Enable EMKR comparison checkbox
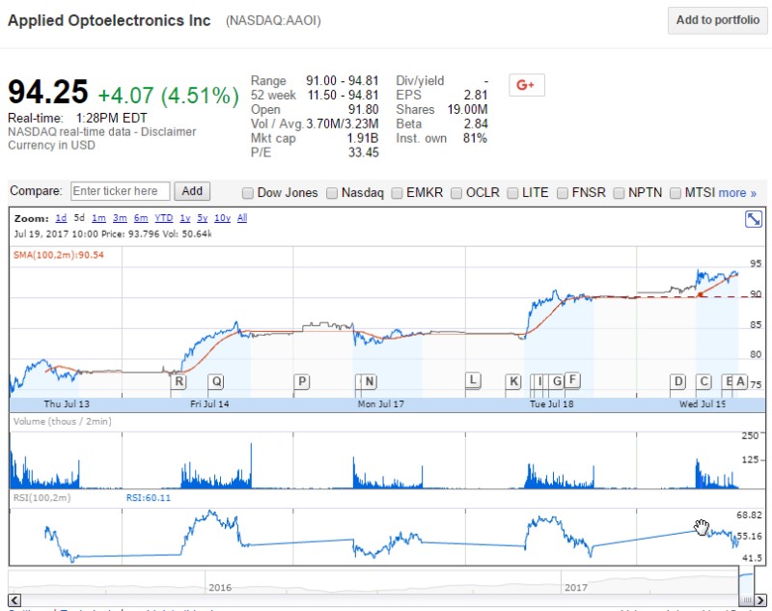The width and height of the screenshot is (772, 611). [397, 193]
